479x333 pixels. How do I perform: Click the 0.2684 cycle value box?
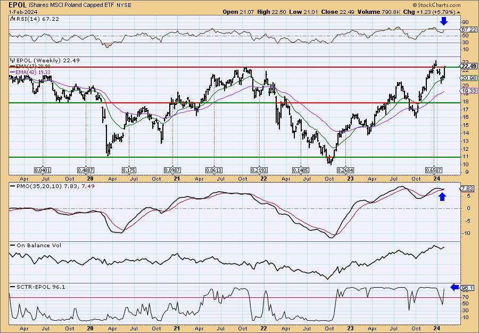pos(345,170)
